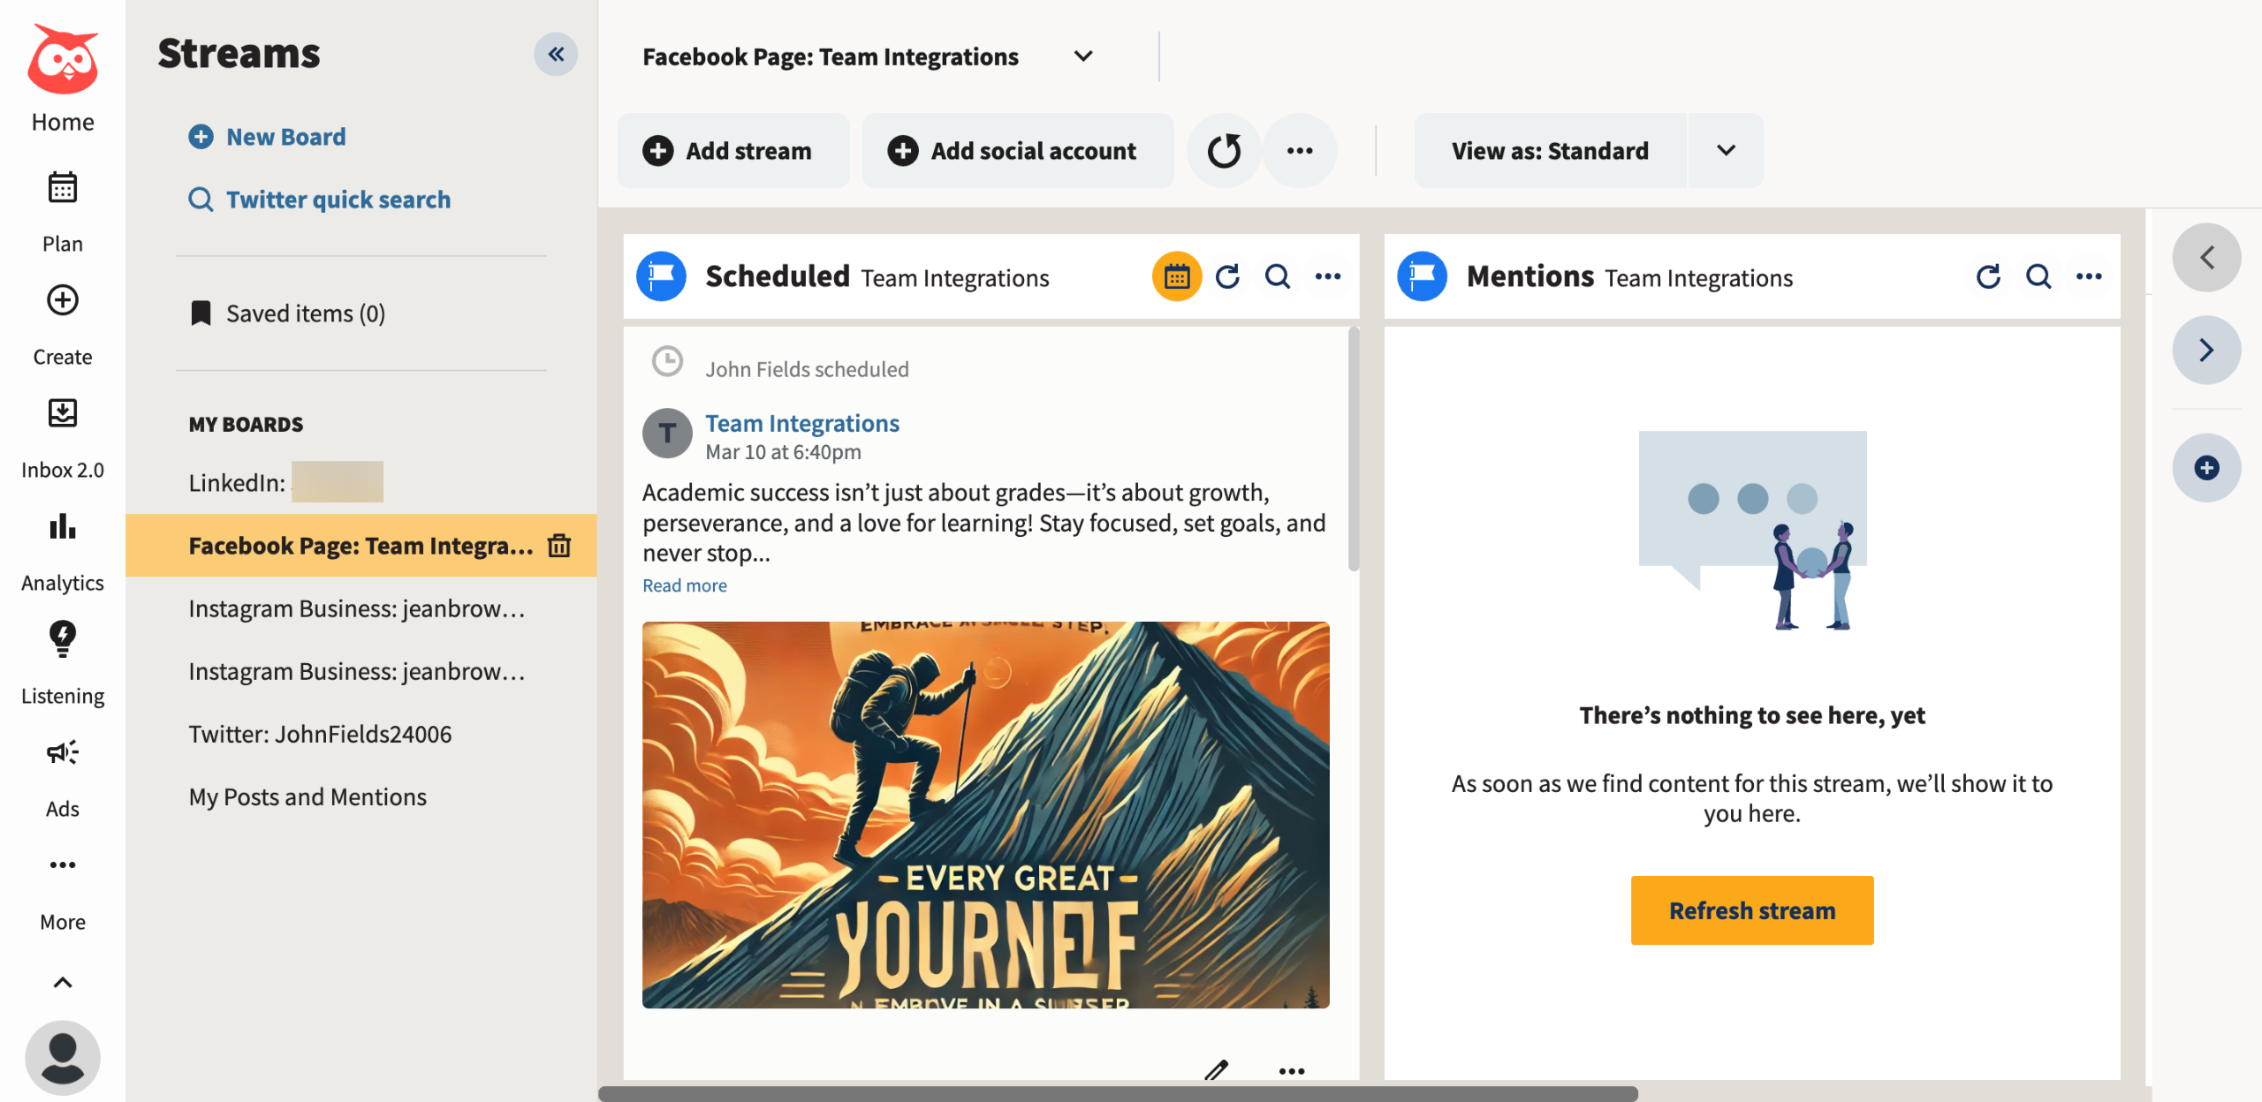
Task: Select the Twitter: JohnFields24006 board
Action: point(320,735)
